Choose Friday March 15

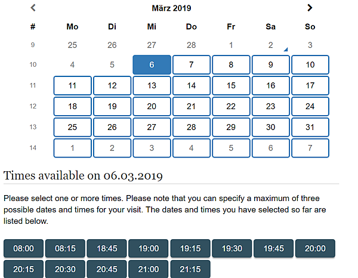(231, 85)
